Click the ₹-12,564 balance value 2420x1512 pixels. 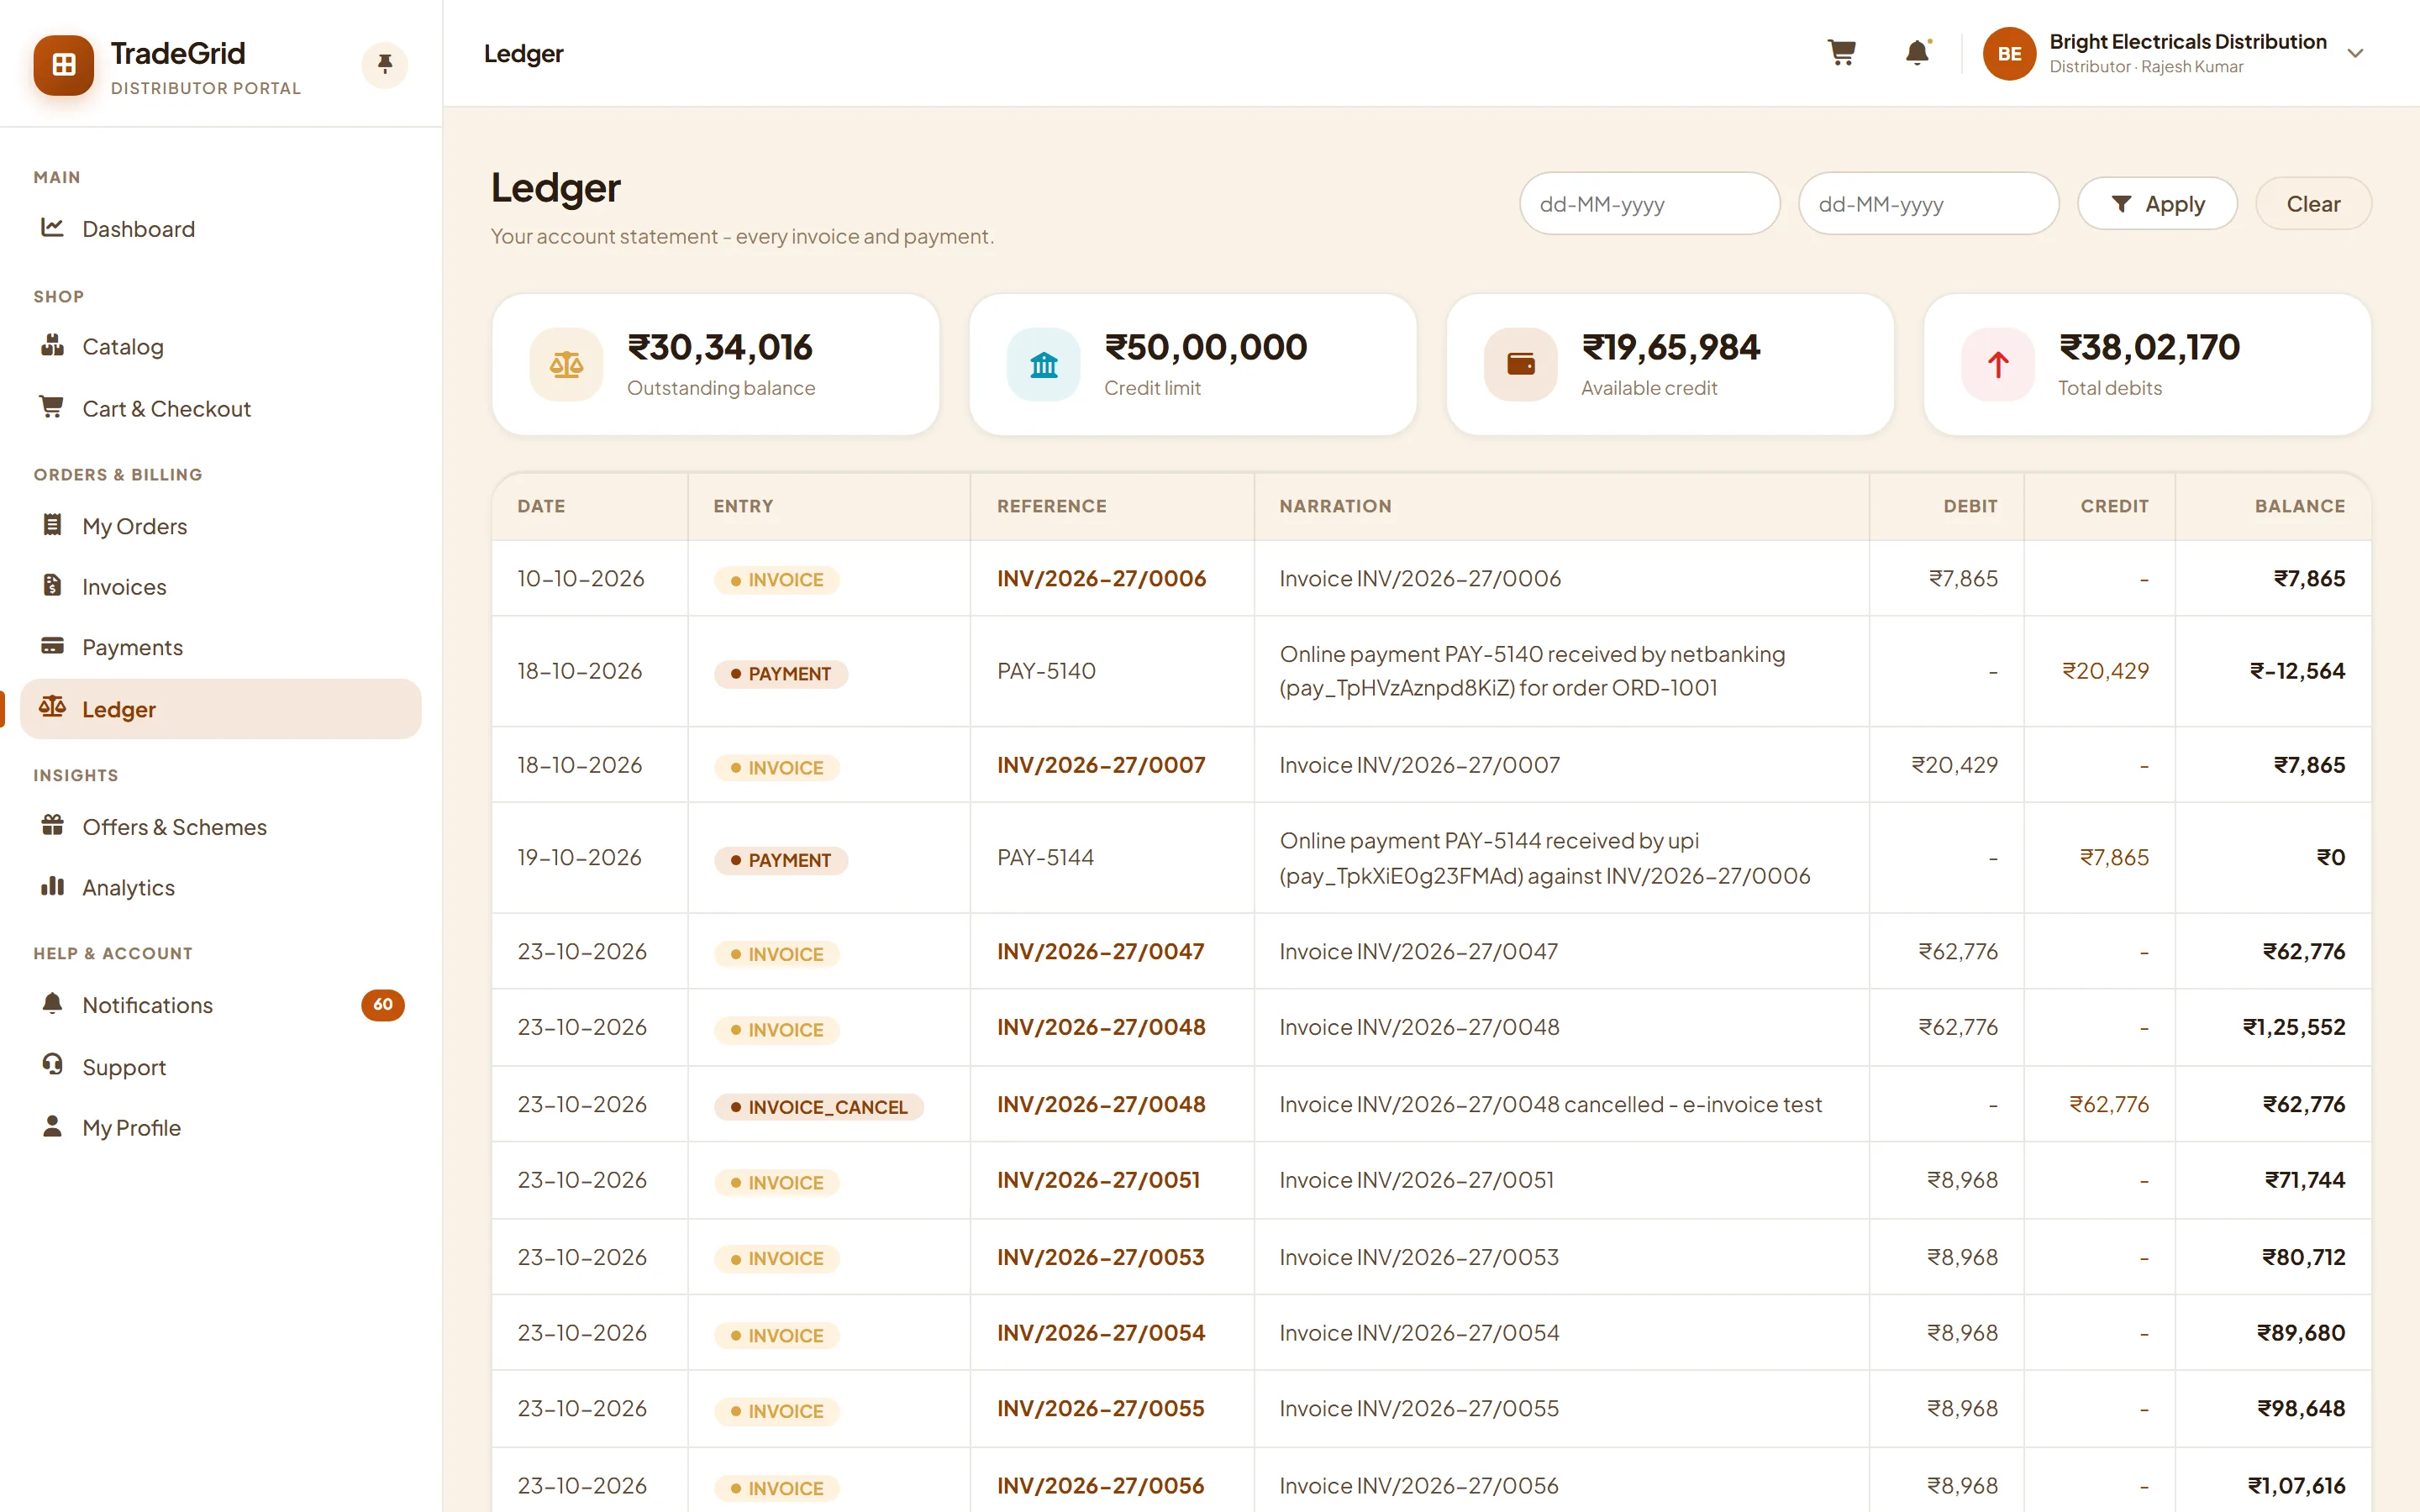(2297, 671)
